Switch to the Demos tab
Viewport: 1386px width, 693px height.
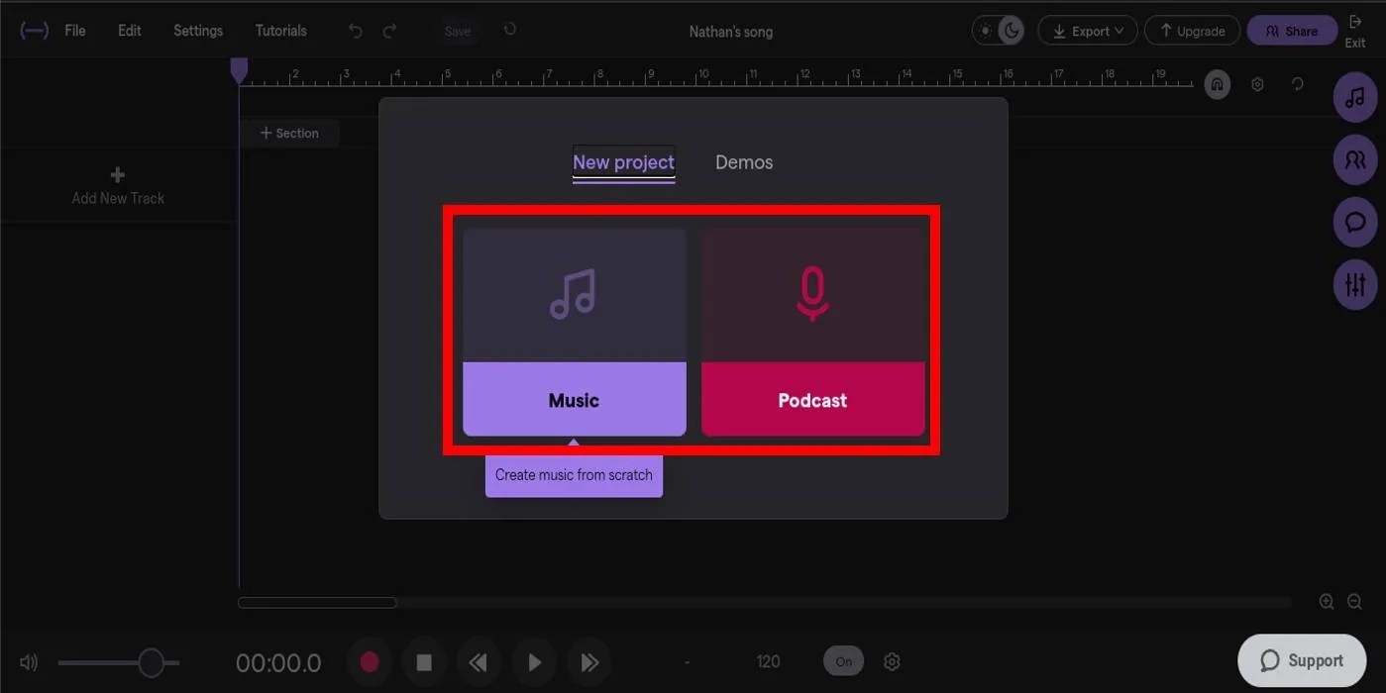(x=743, y=161)
